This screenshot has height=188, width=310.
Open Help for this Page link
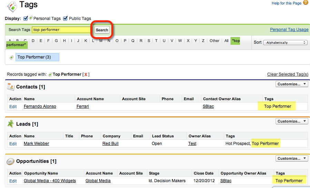point(287,3)
